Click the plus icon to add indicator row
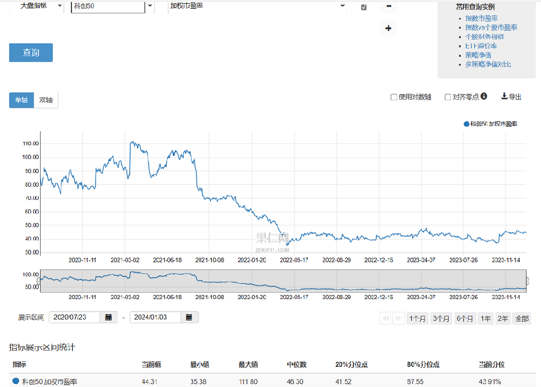This screenshot has width=541, height=387. (x=388, y=28)
